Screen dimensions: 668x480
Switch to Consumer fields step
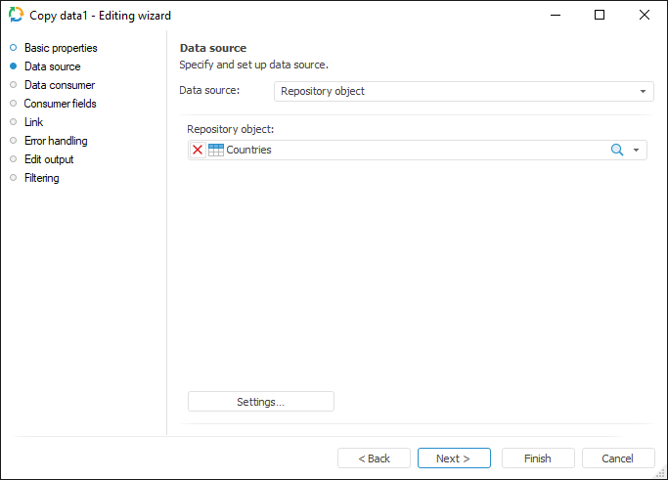pyautogui.click(x=60, y=104)
